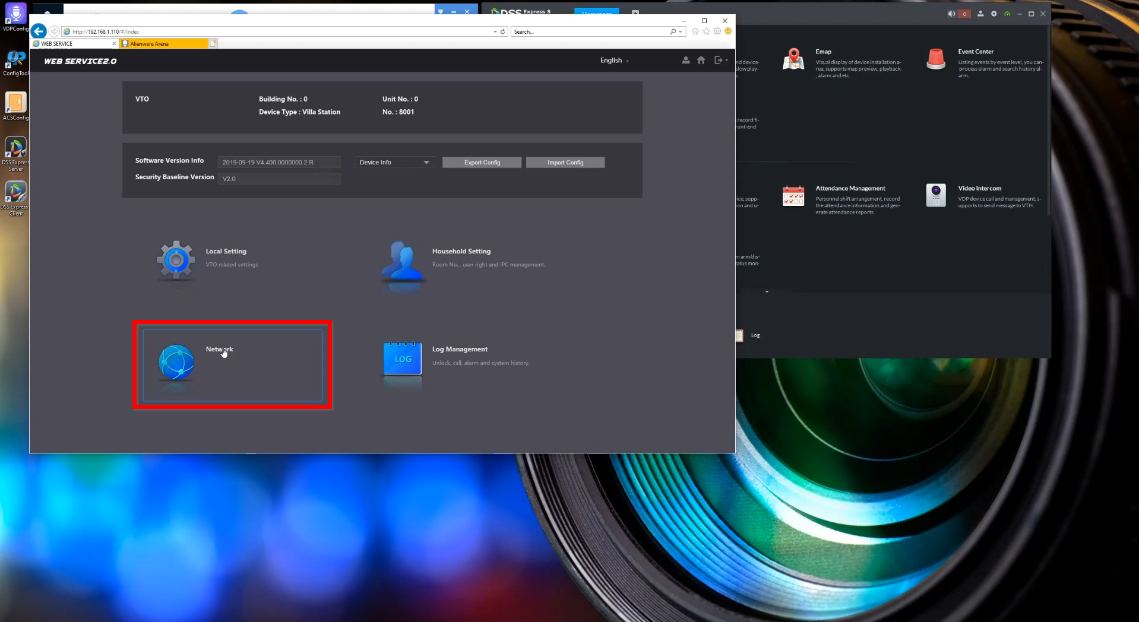The image size is (1139, 622).
Task: Click the Attendance Management title in DSS Express
Action: (850, 188)
